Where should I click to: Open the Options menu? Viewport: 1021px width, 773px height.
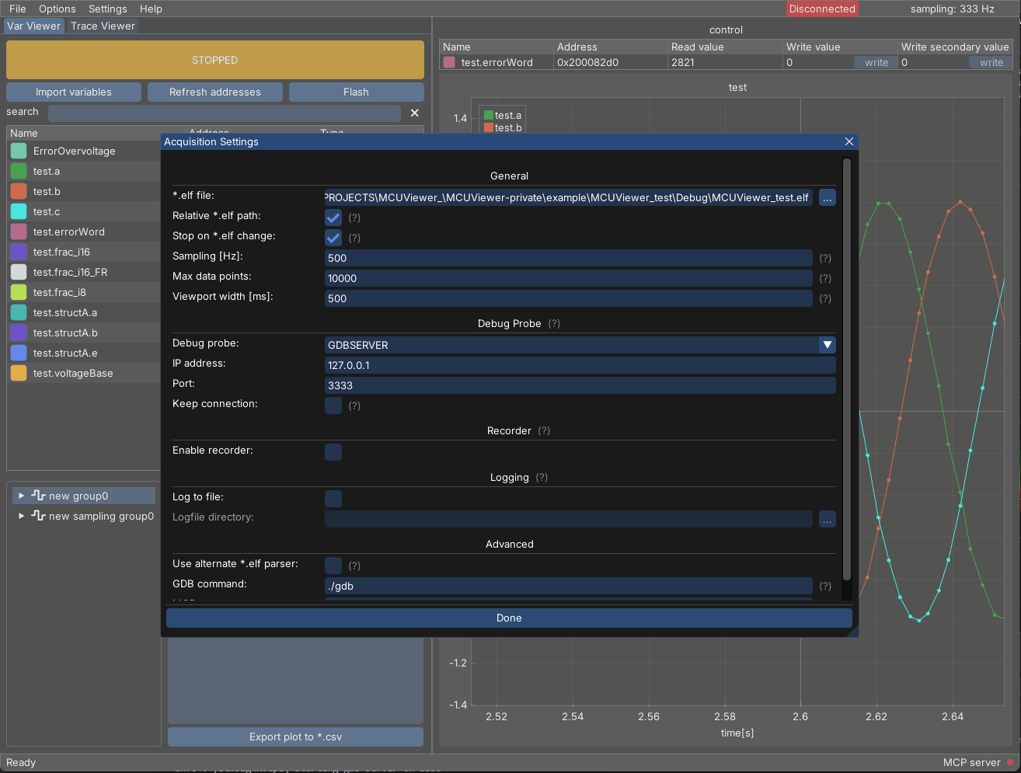click(x=57, y=9)
